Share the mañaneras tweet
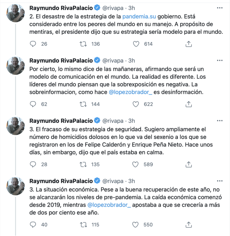Image resolution: width=230 pixels, height=236 pixels. pos(189,104)
